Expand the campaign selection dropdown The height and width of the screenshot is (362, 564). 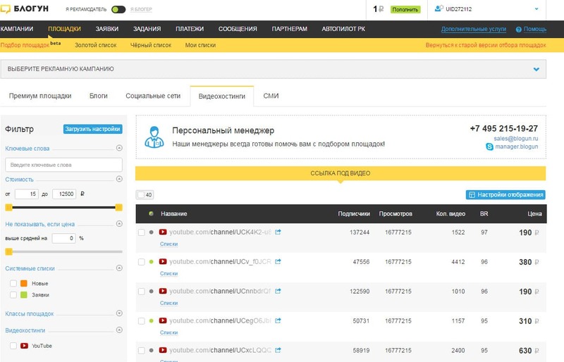536,69
